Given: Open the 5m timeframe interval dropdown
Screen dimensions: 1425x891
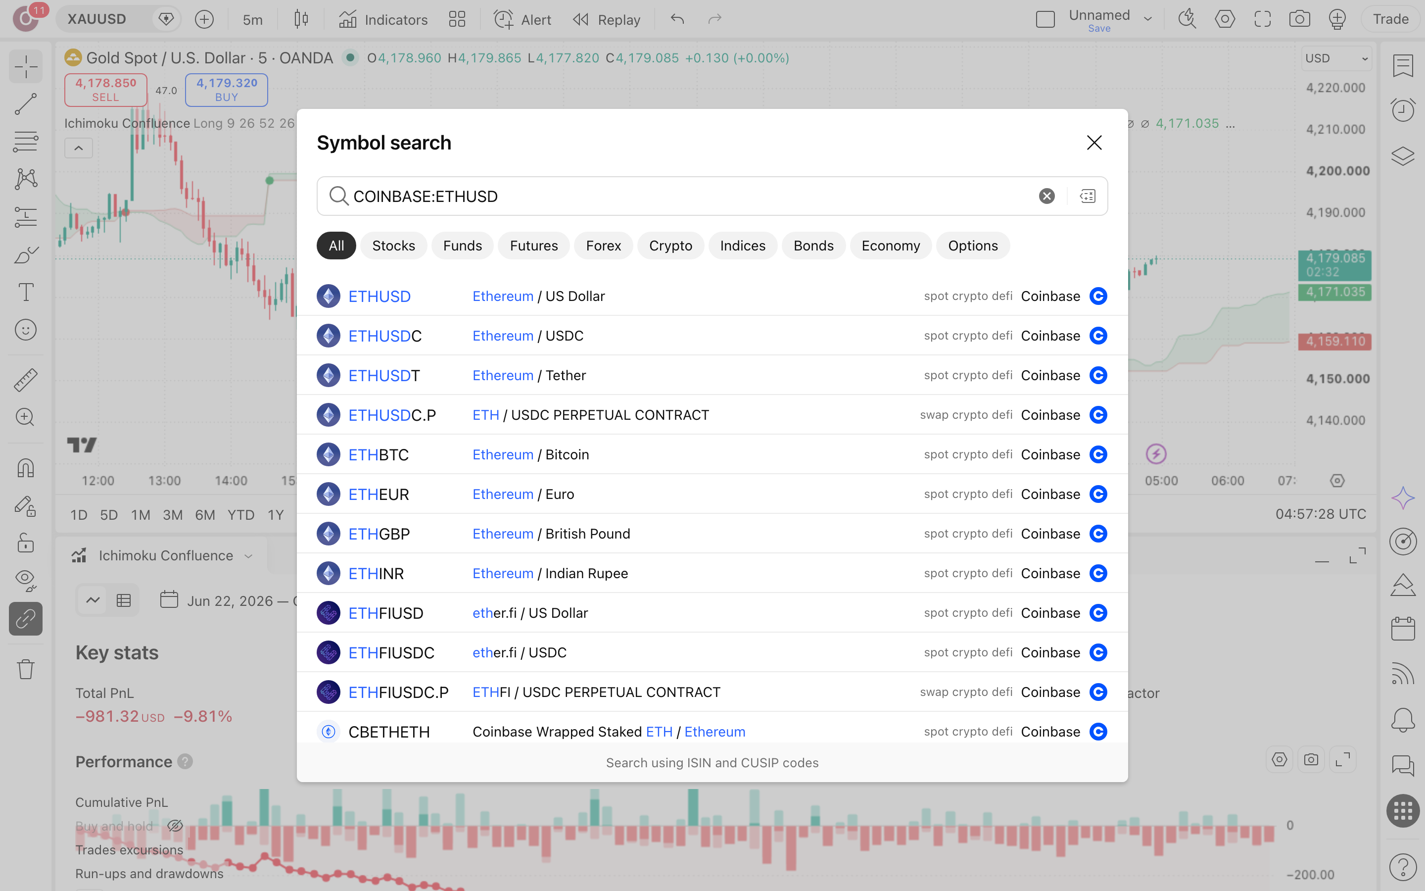Looking at the screenshot, I should tap(253, 19).
